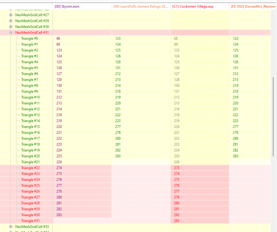Select the red Triangle #23 row
The image size is (277, 232).
pyautogui.click(x=135, y=174)
